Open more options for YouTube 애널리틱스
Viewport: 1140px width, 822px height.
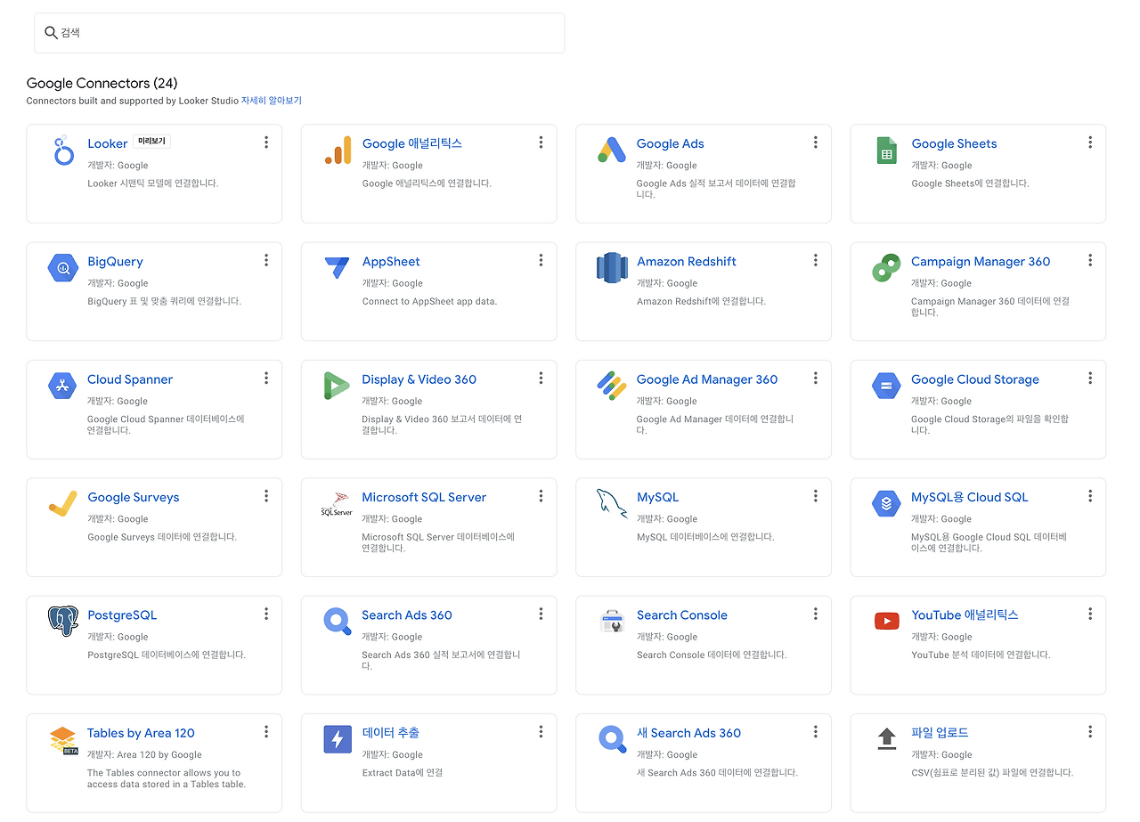(x=1090, y=614)
